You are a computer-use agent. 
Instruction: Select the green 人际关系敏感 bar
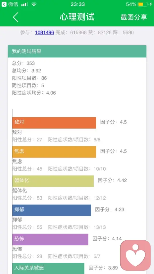point(48,269)
